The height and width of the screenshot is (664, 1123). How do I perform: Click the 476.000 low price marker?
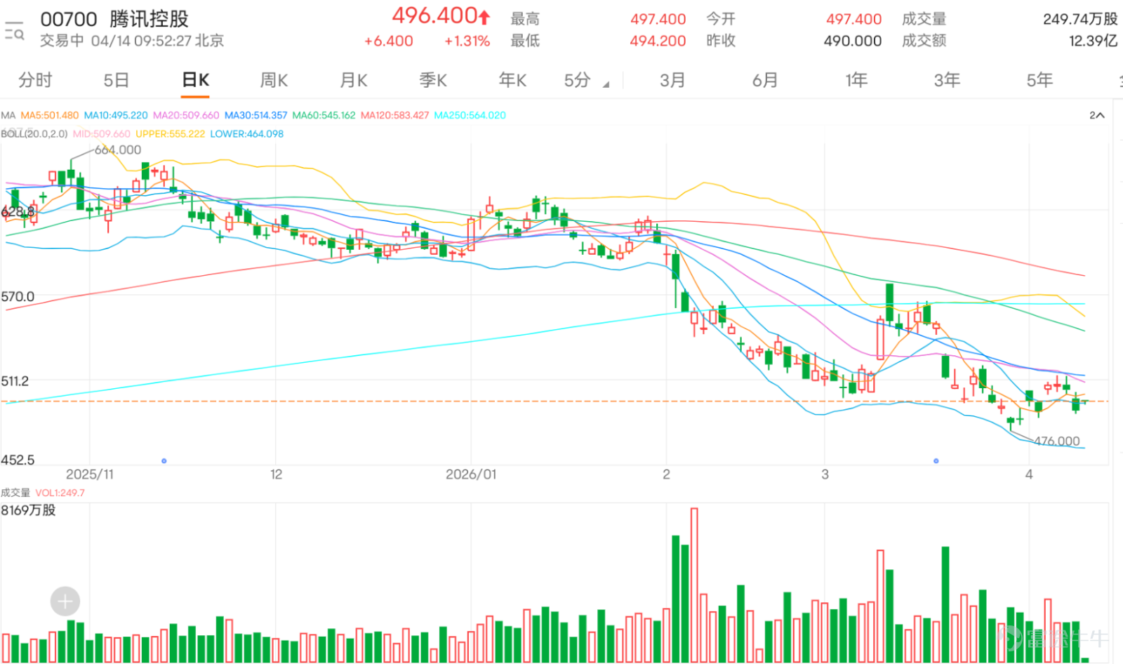point(1057,441)
